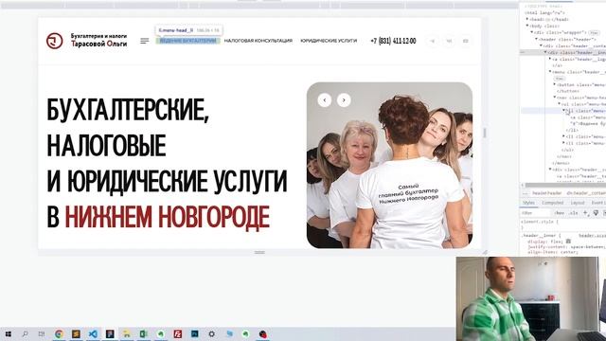Open Excel from the taskbar
Viewport: 606px width, 341px height.
[x=143, y=334]
